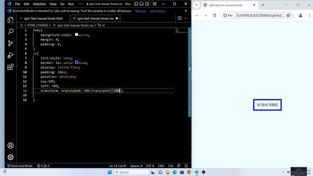Click the SUBSCRIBE box in the browser
This screenshot has height=176, width=313.
pos(268,105)
